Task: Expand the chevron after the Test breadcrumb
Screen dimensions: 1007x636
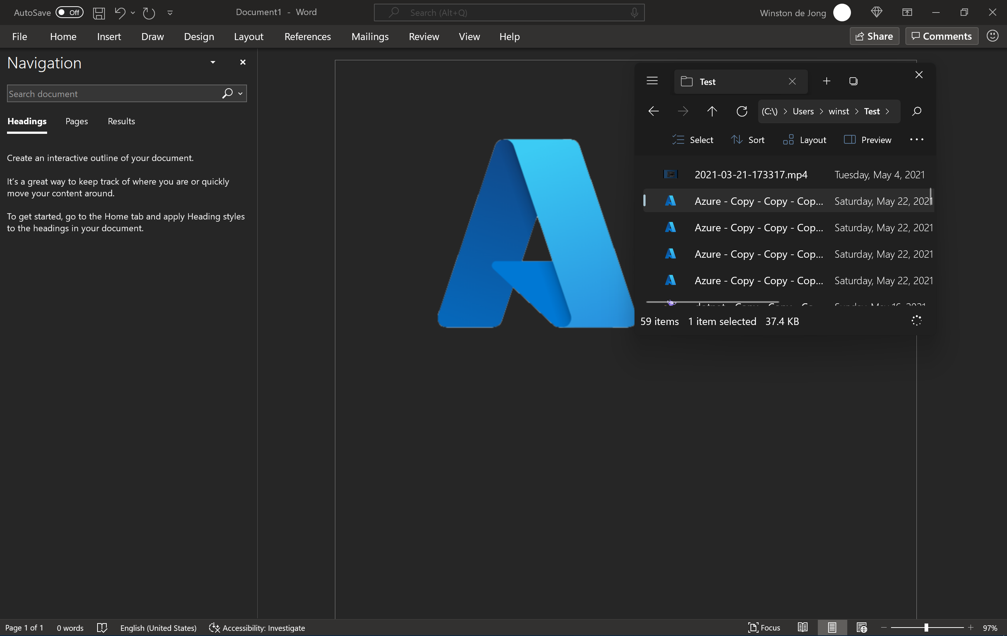Action: pos(887,111)
